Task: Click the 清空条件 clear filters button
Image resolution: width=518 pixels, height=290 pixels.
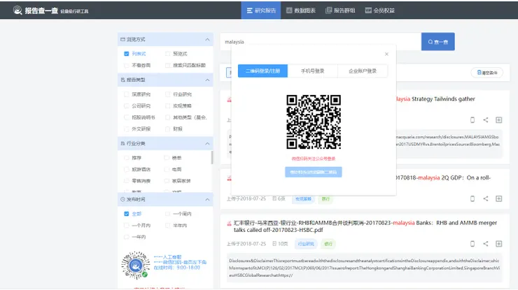Action: (487, 73)
